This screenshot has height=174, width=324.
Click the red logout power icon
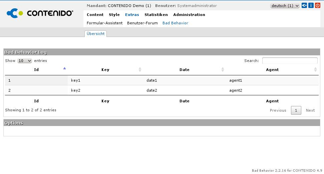click(x=317, y=6)
